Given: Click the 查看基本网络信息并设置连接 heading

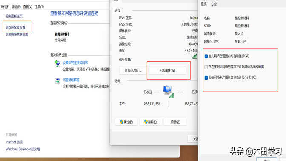Looking at the screenshot, I should (74, 13).
